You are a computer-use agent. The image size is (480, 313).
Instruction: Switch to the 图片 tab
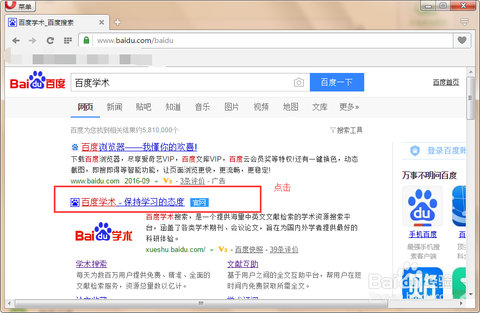click(x=232, y=107)
